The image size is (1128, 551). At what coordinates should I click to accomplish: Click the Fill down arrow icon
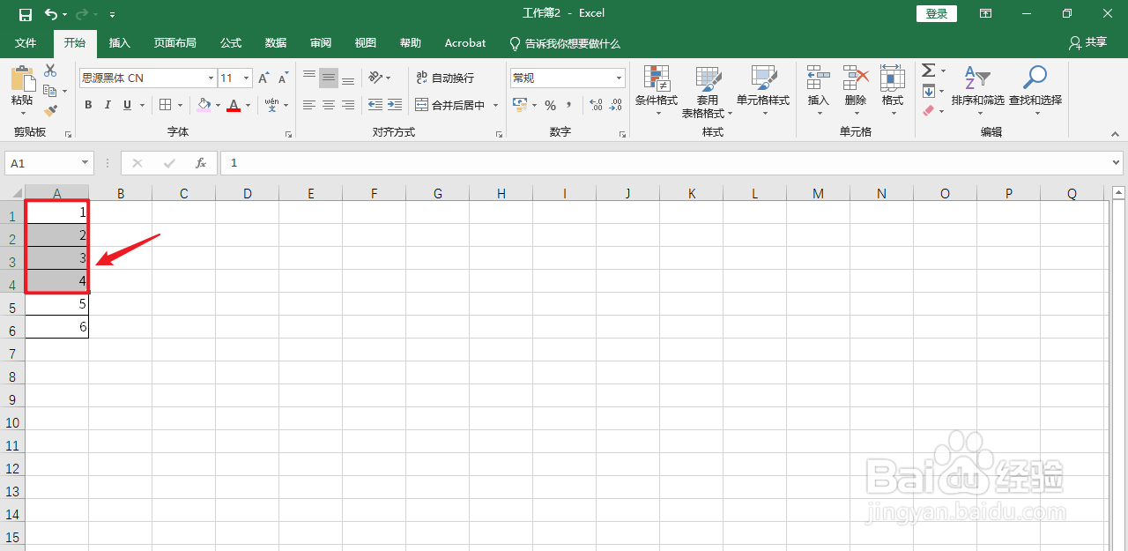tap(928, 91)
